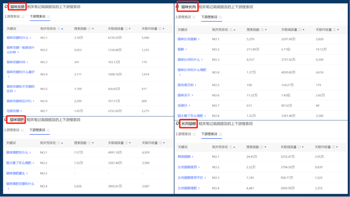Sort 猫咪增肥 table by 关联内容量 arrow
This screenshot has height=197, width=350.
point(164,143)
